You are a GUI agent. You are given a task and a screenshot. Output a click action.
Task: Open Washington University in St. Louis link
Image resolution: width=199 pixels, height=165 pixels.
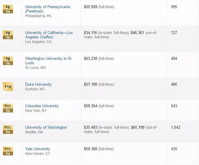pyautogui.click(x=49, y=61)
